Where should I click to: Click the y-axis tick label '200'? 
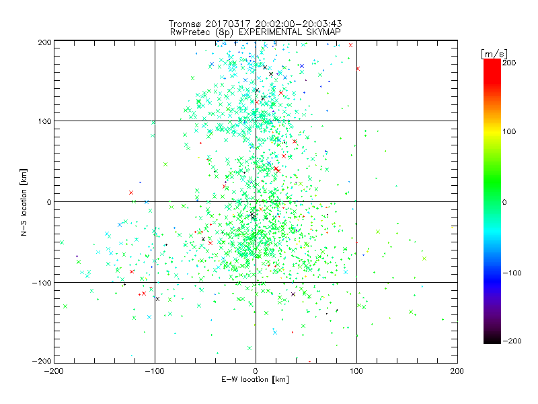45,42
